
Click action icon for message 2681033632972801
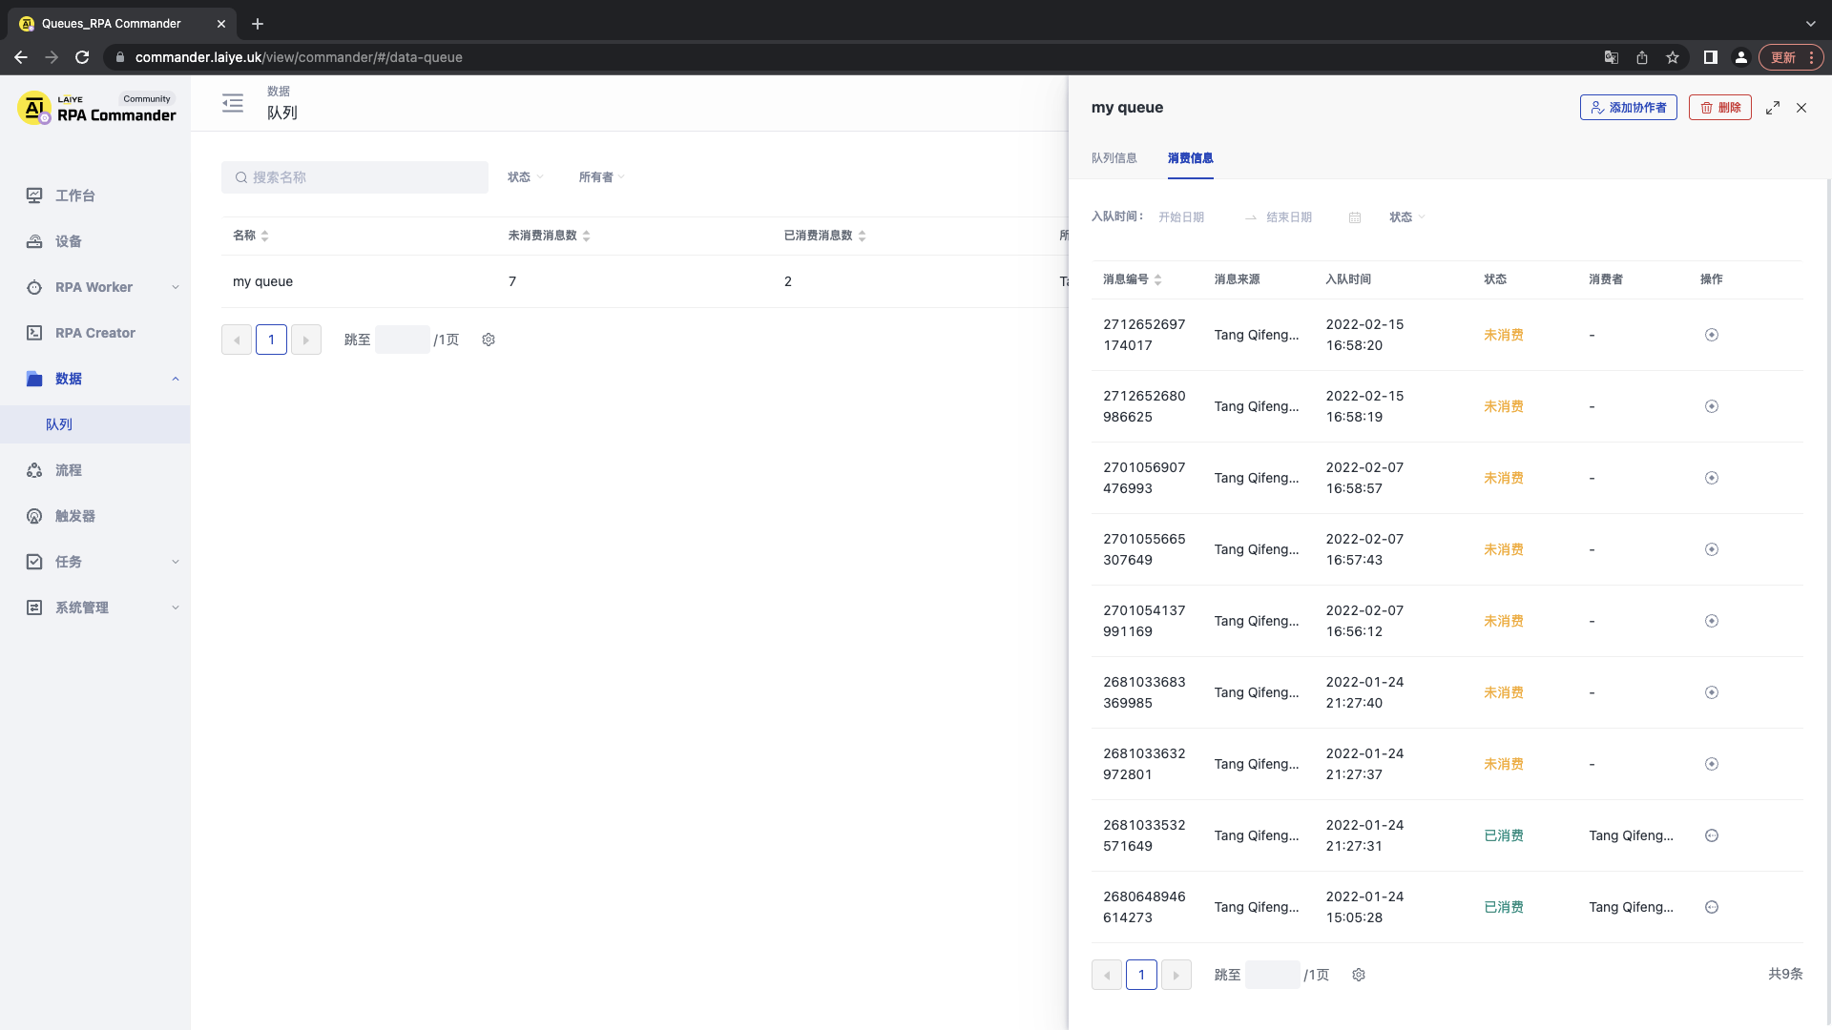[x=1712, y=764]
